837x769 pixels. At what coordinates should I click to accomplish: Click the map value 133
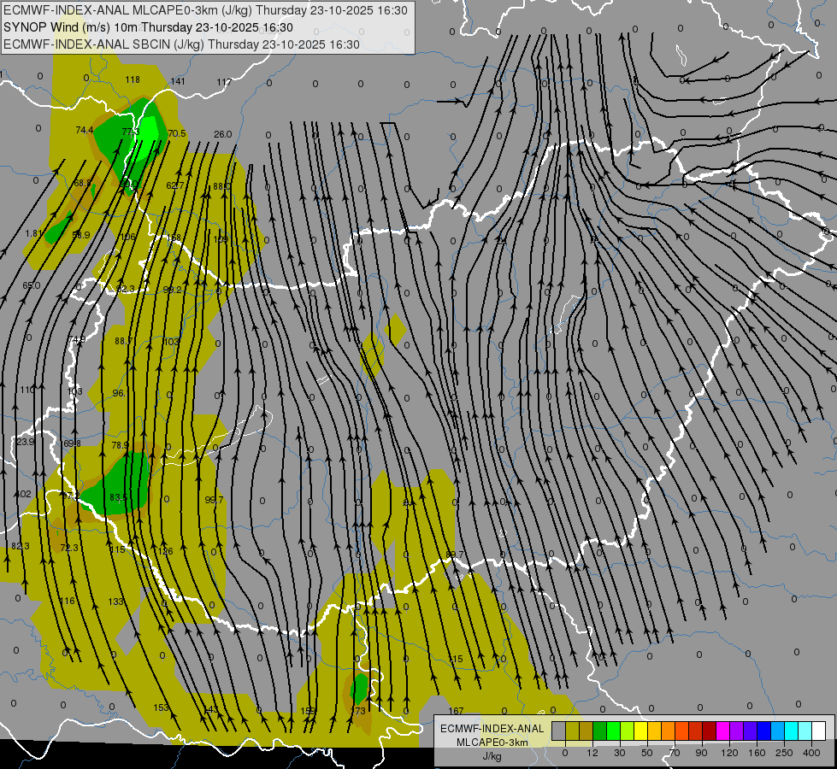pos(115,602)
